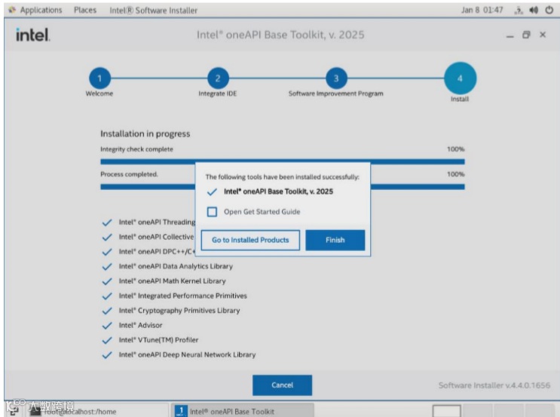Click checkmark next to Cryptography Primitives Library
Viewport: 560px width, 417px height.
(107, 311)
